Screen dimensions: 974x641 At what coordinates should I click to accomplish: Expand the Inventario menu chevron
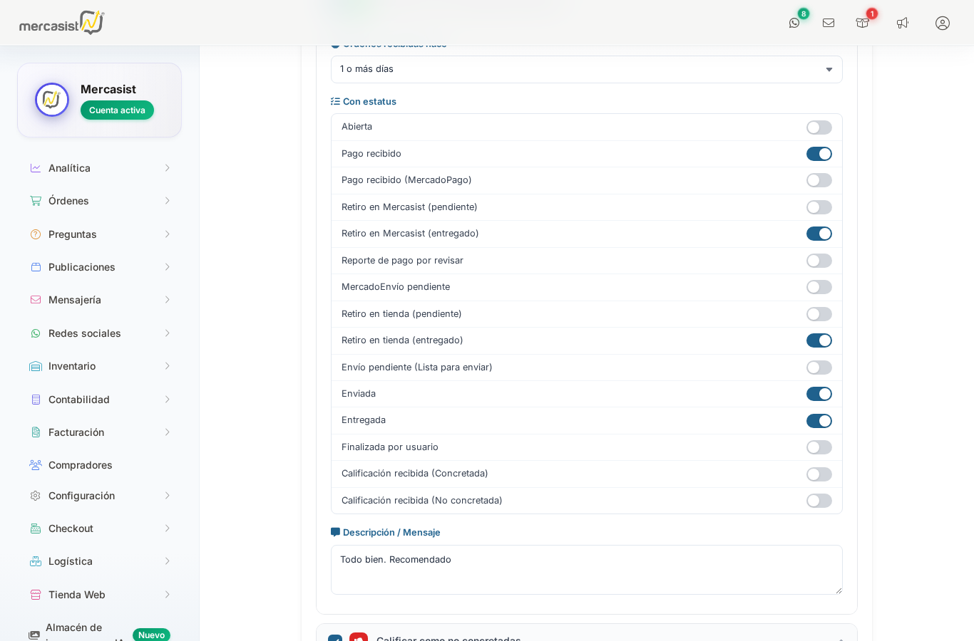(168, 366)
